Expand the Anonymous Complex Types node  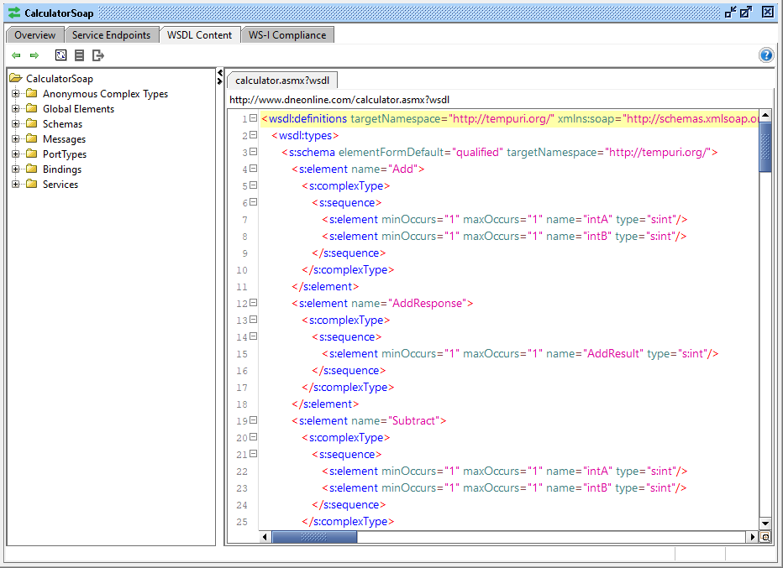pos(16,94)
